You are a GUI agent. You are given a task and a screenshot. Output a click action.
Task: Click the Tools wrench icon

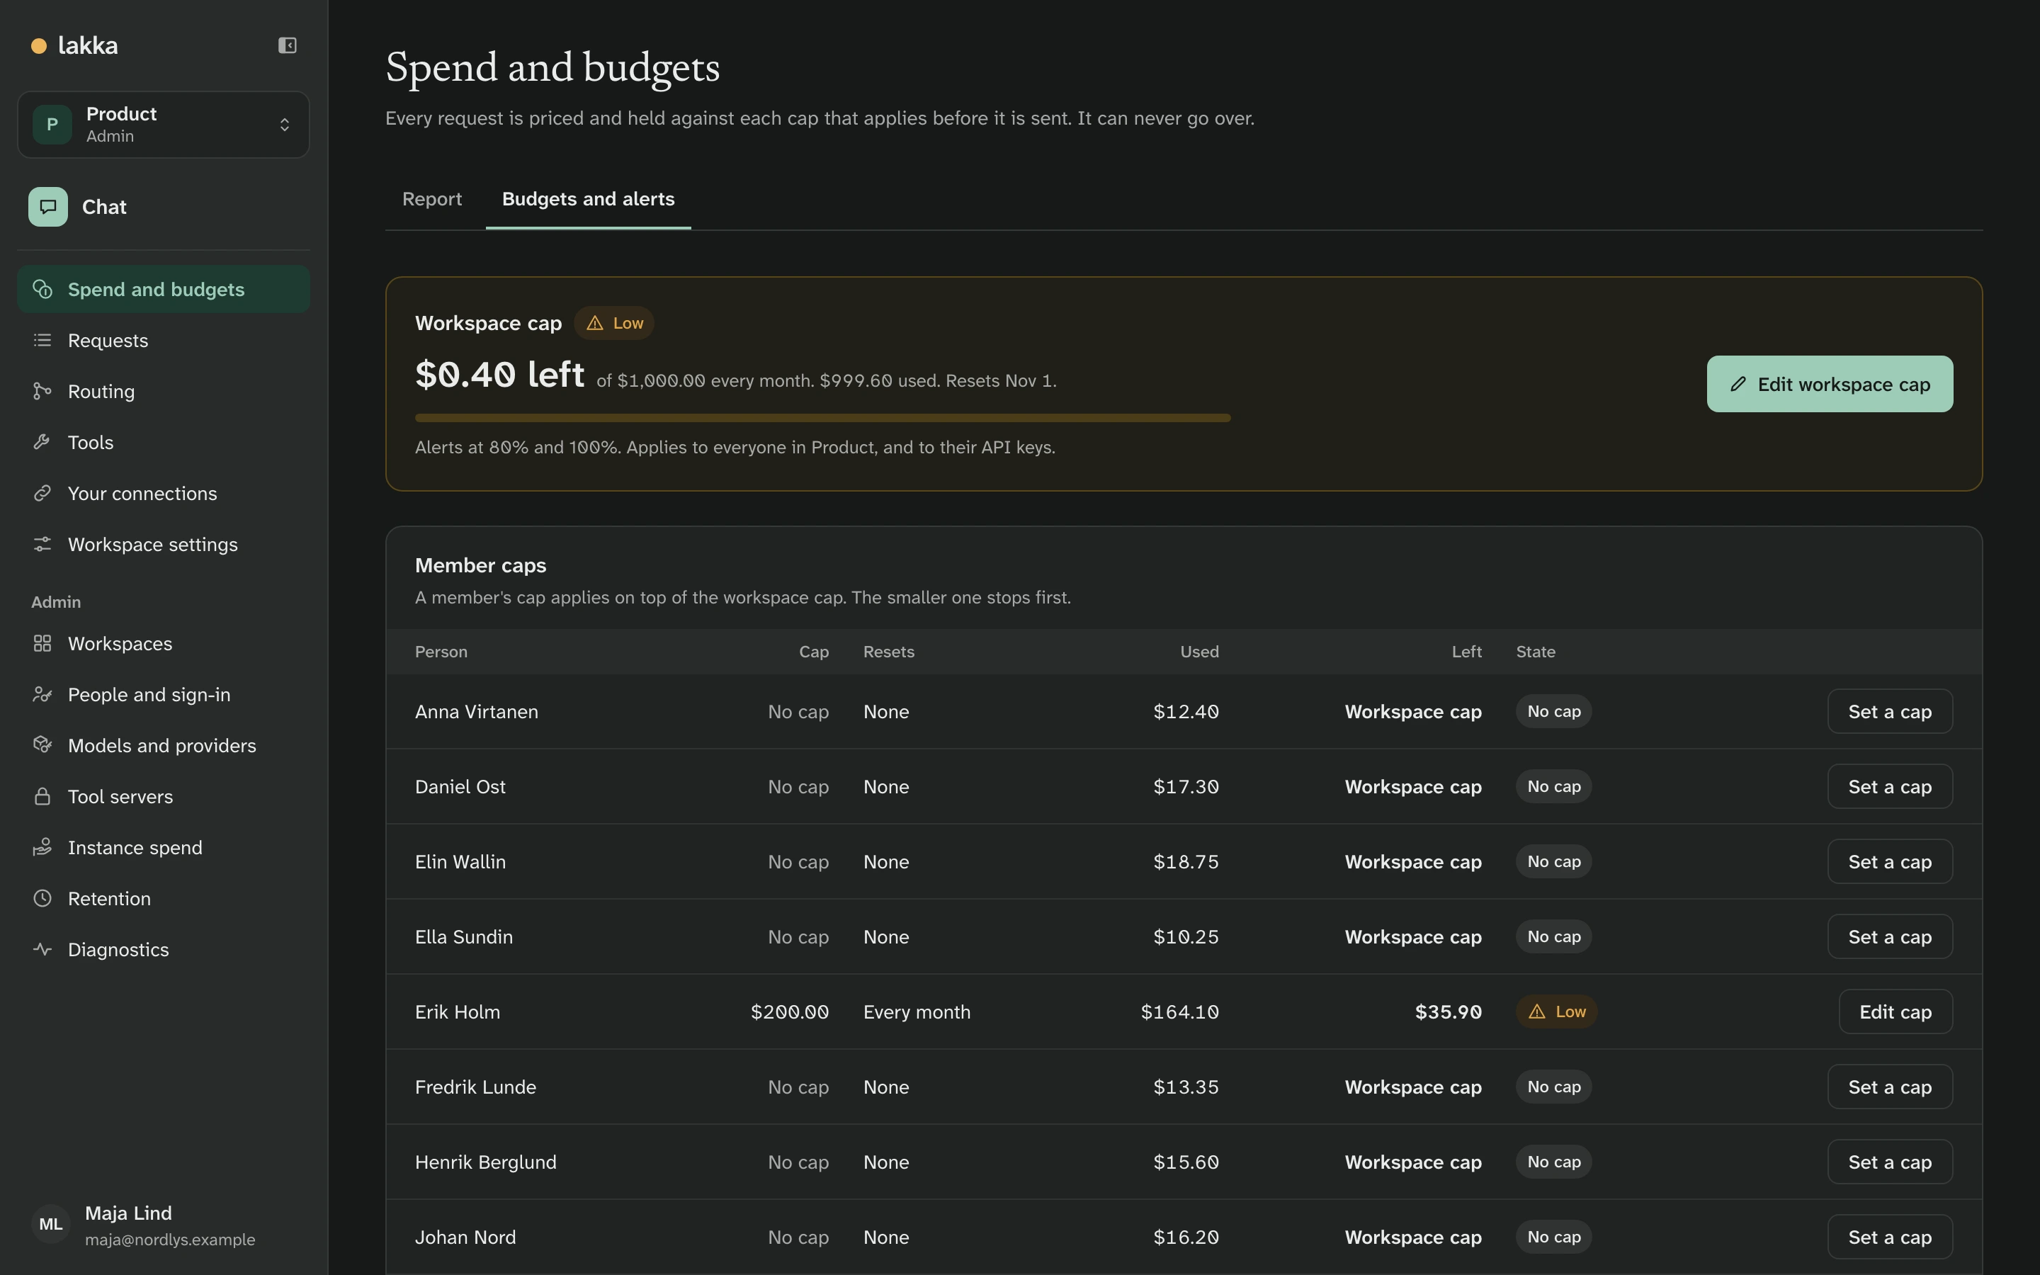point(42,443)
